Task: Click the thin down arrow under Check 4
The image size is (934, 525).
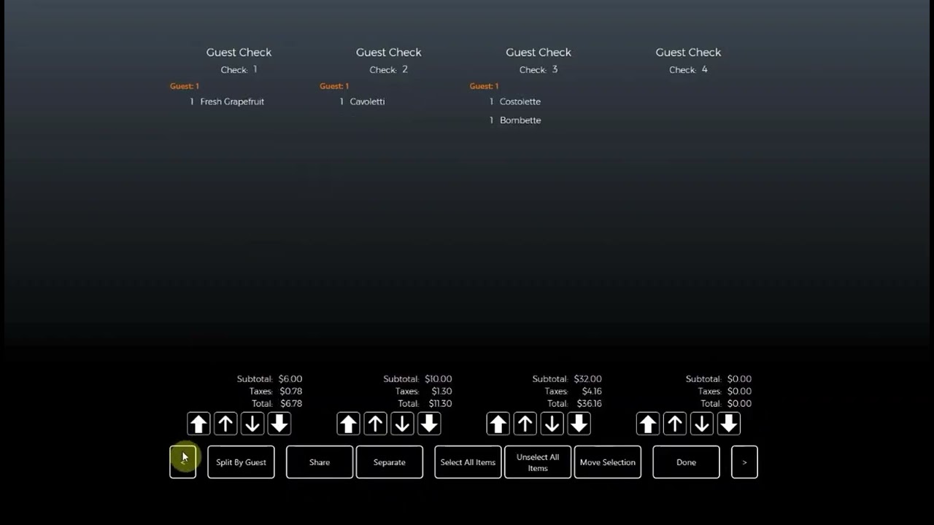Action: (702, 424)
